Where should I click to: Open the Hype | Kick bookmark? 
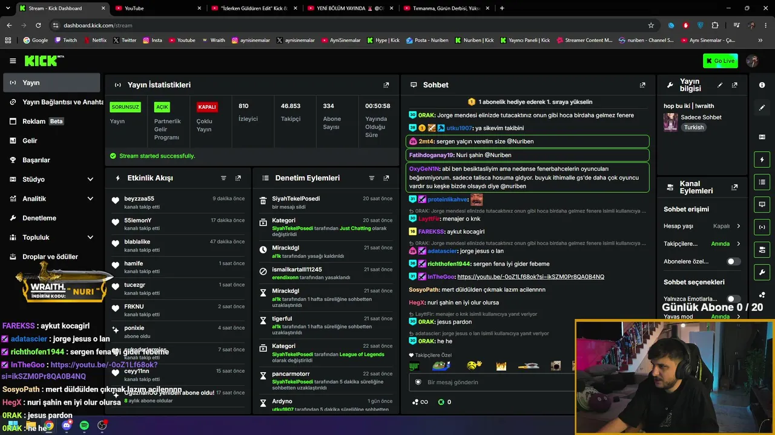(383, 40)
